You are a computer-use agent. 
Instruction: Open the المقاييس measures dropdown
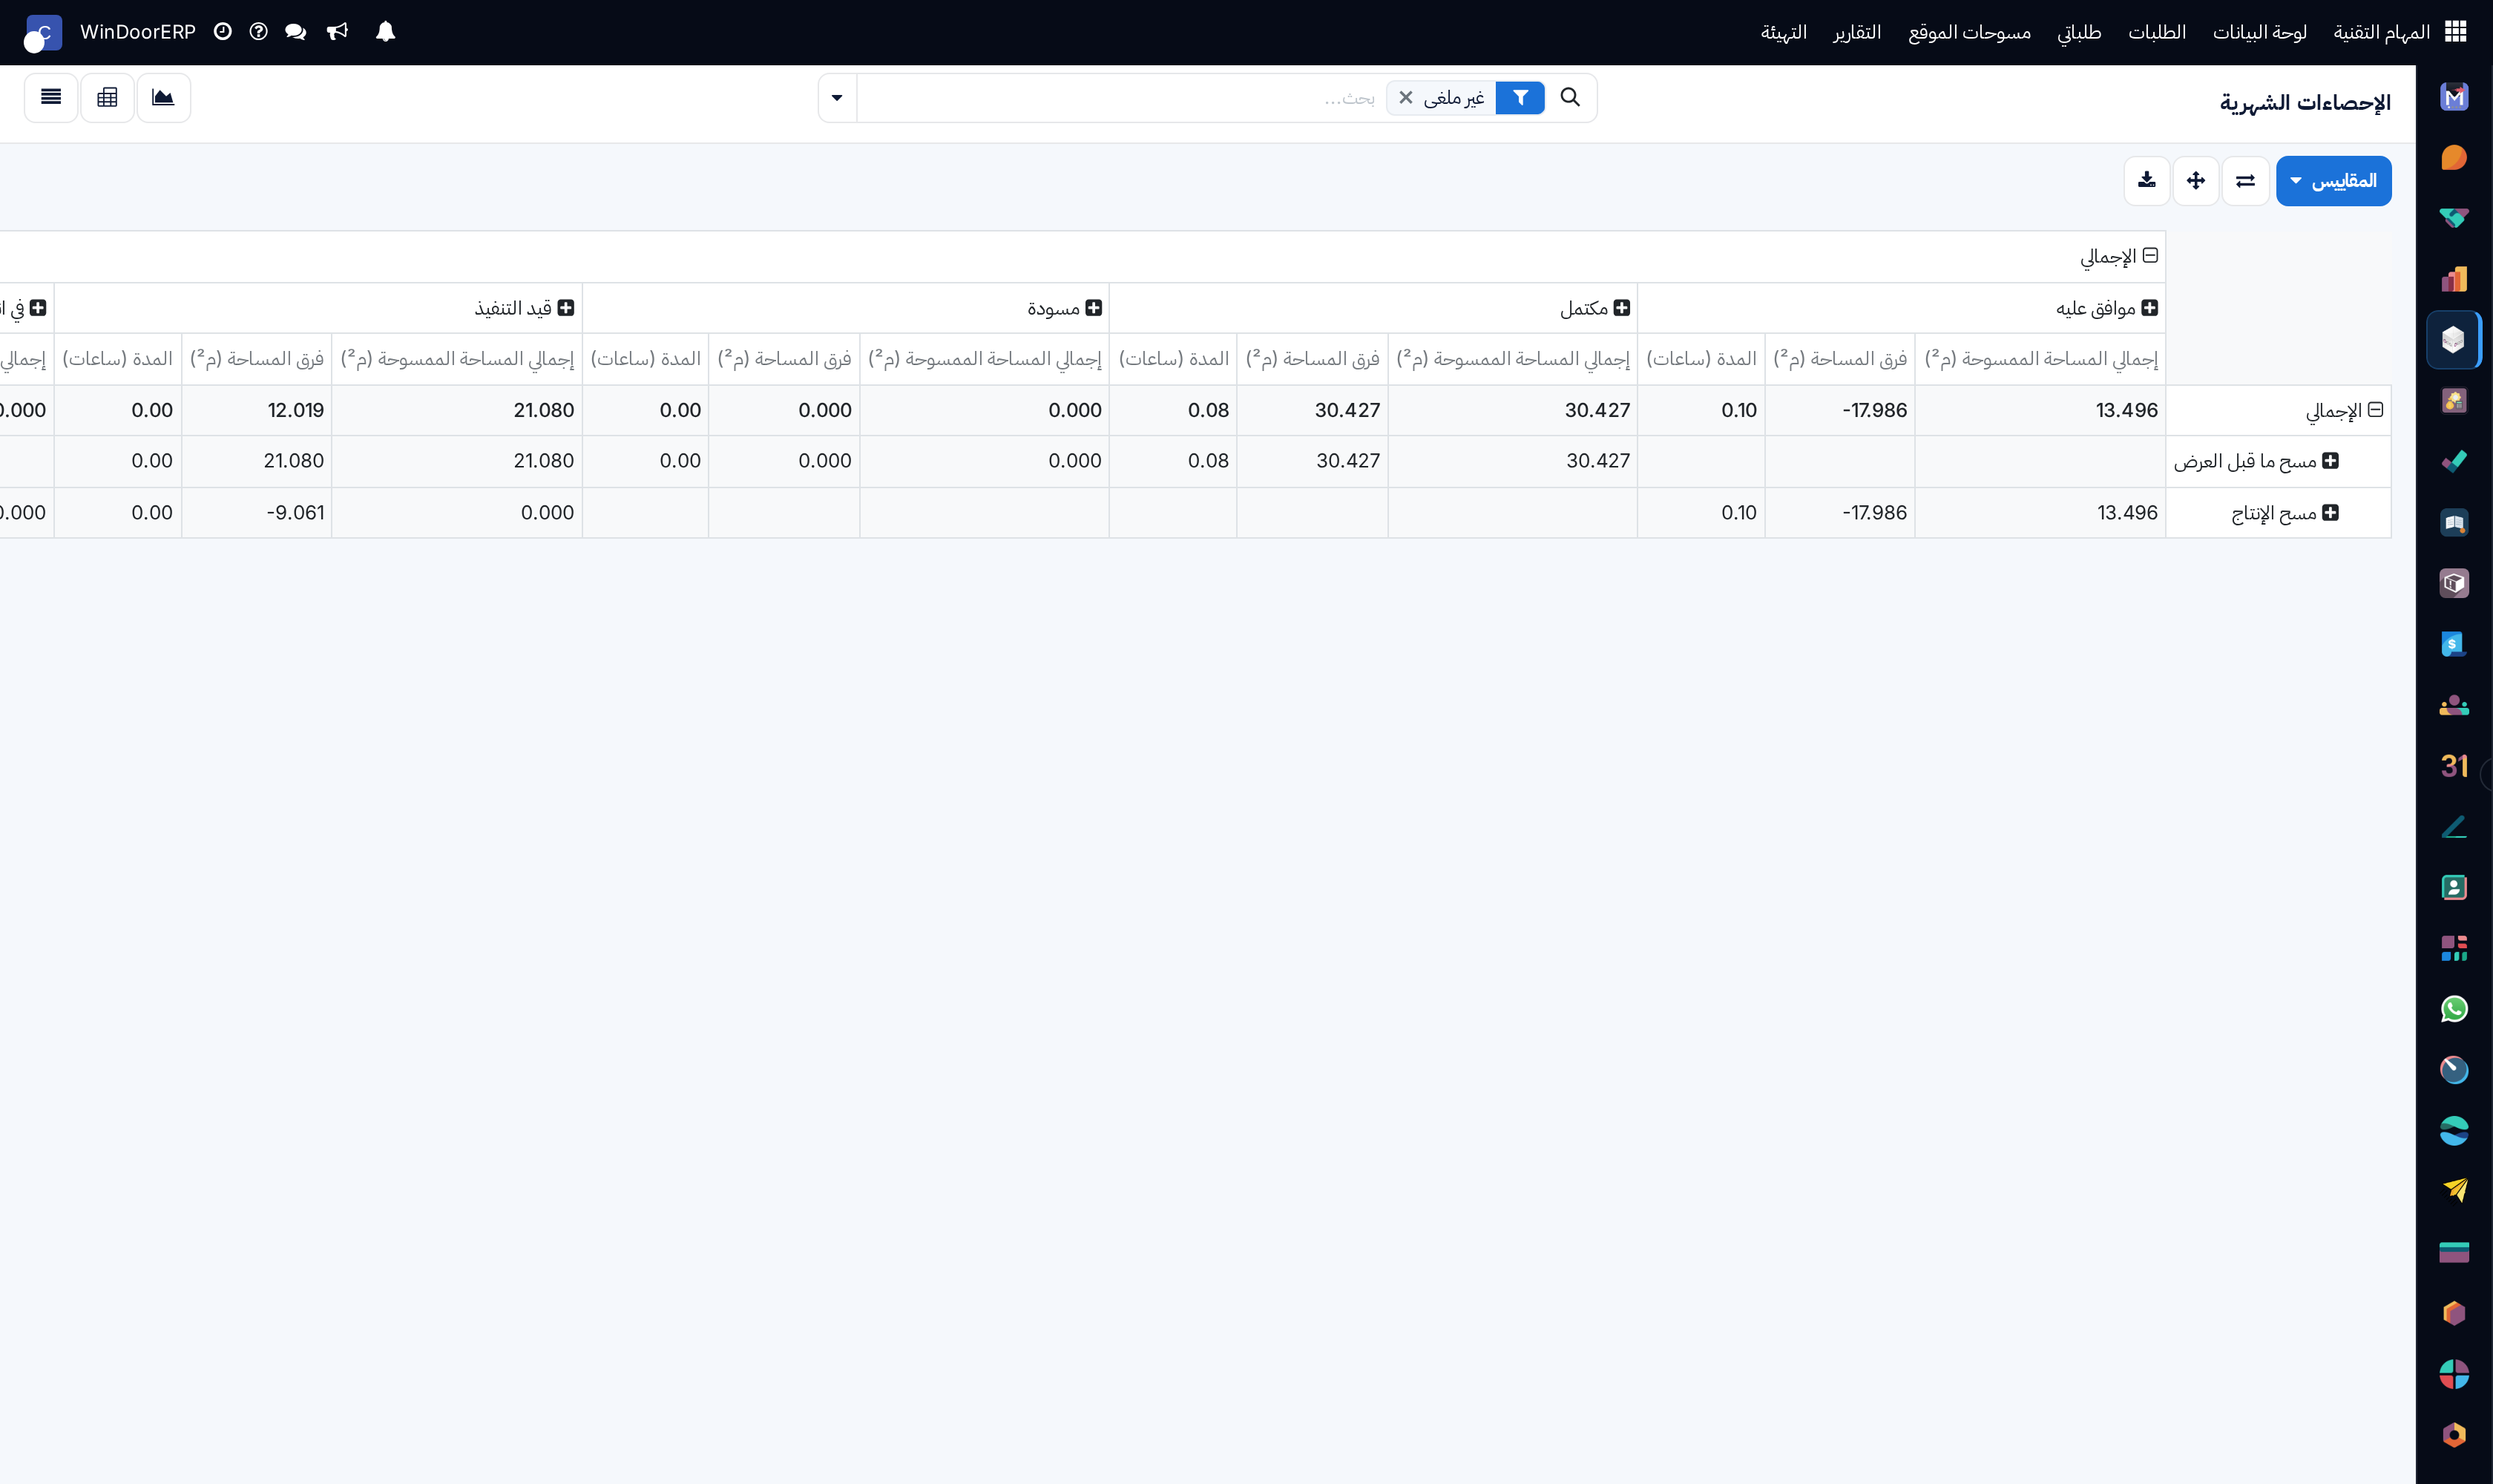(2333, 181)
